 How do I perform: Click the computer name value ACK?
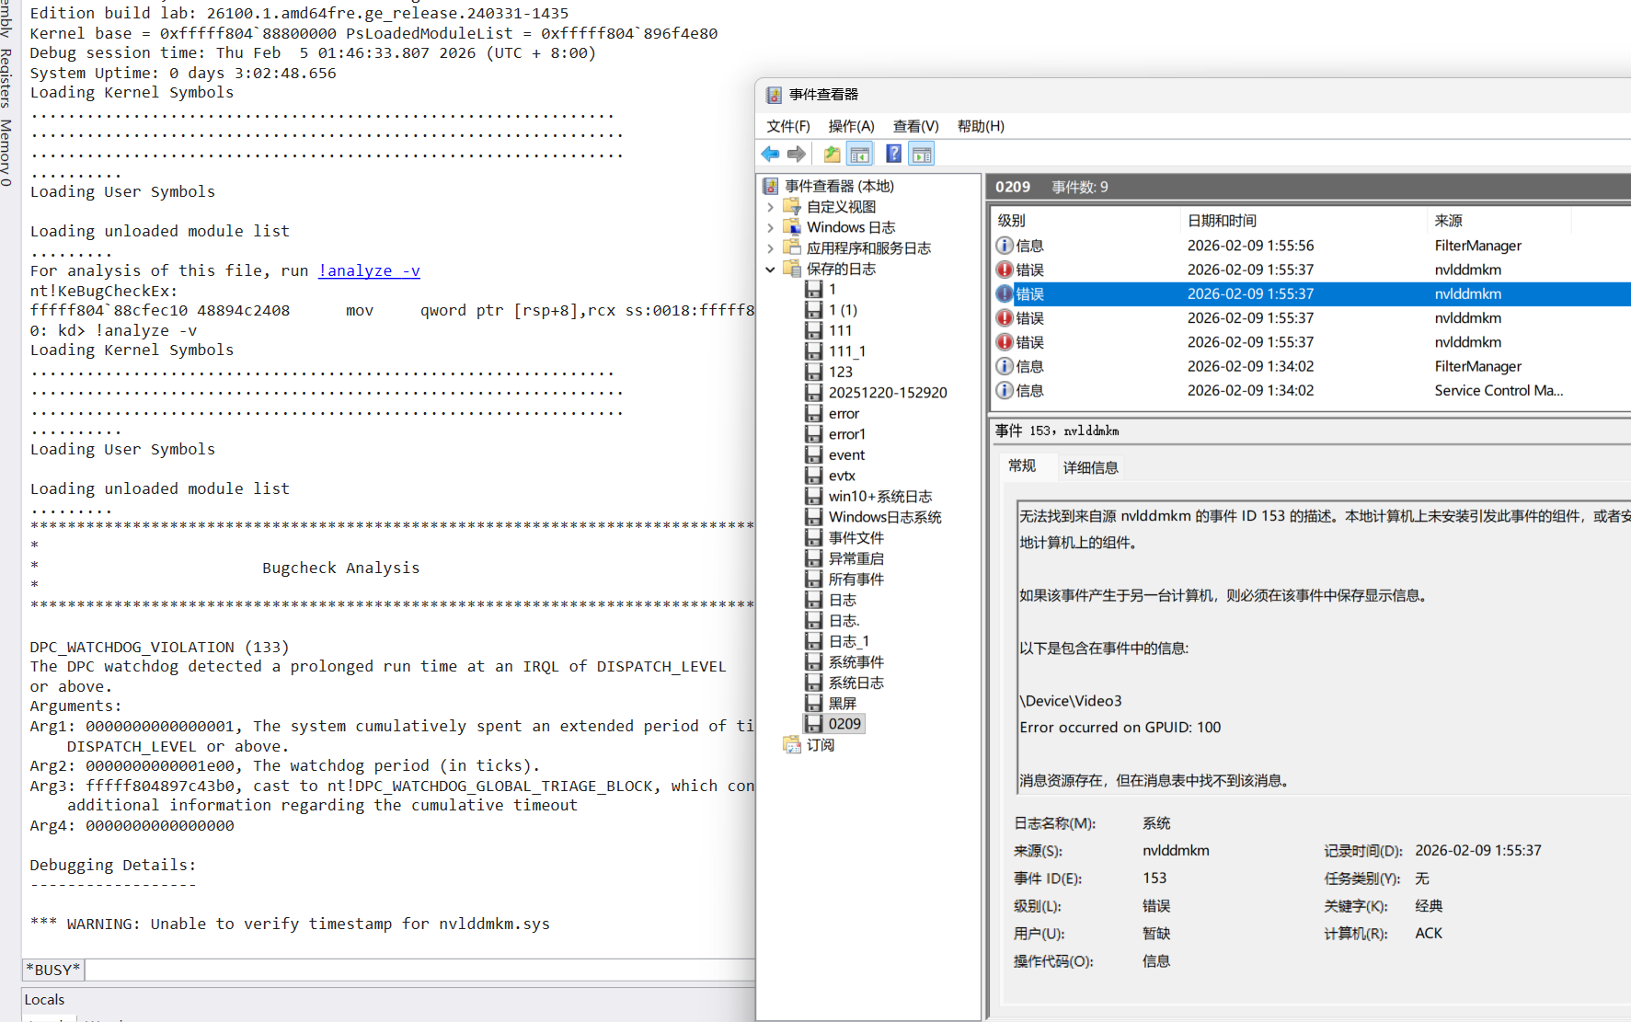pyautogui.click(x=1429, y=933)
